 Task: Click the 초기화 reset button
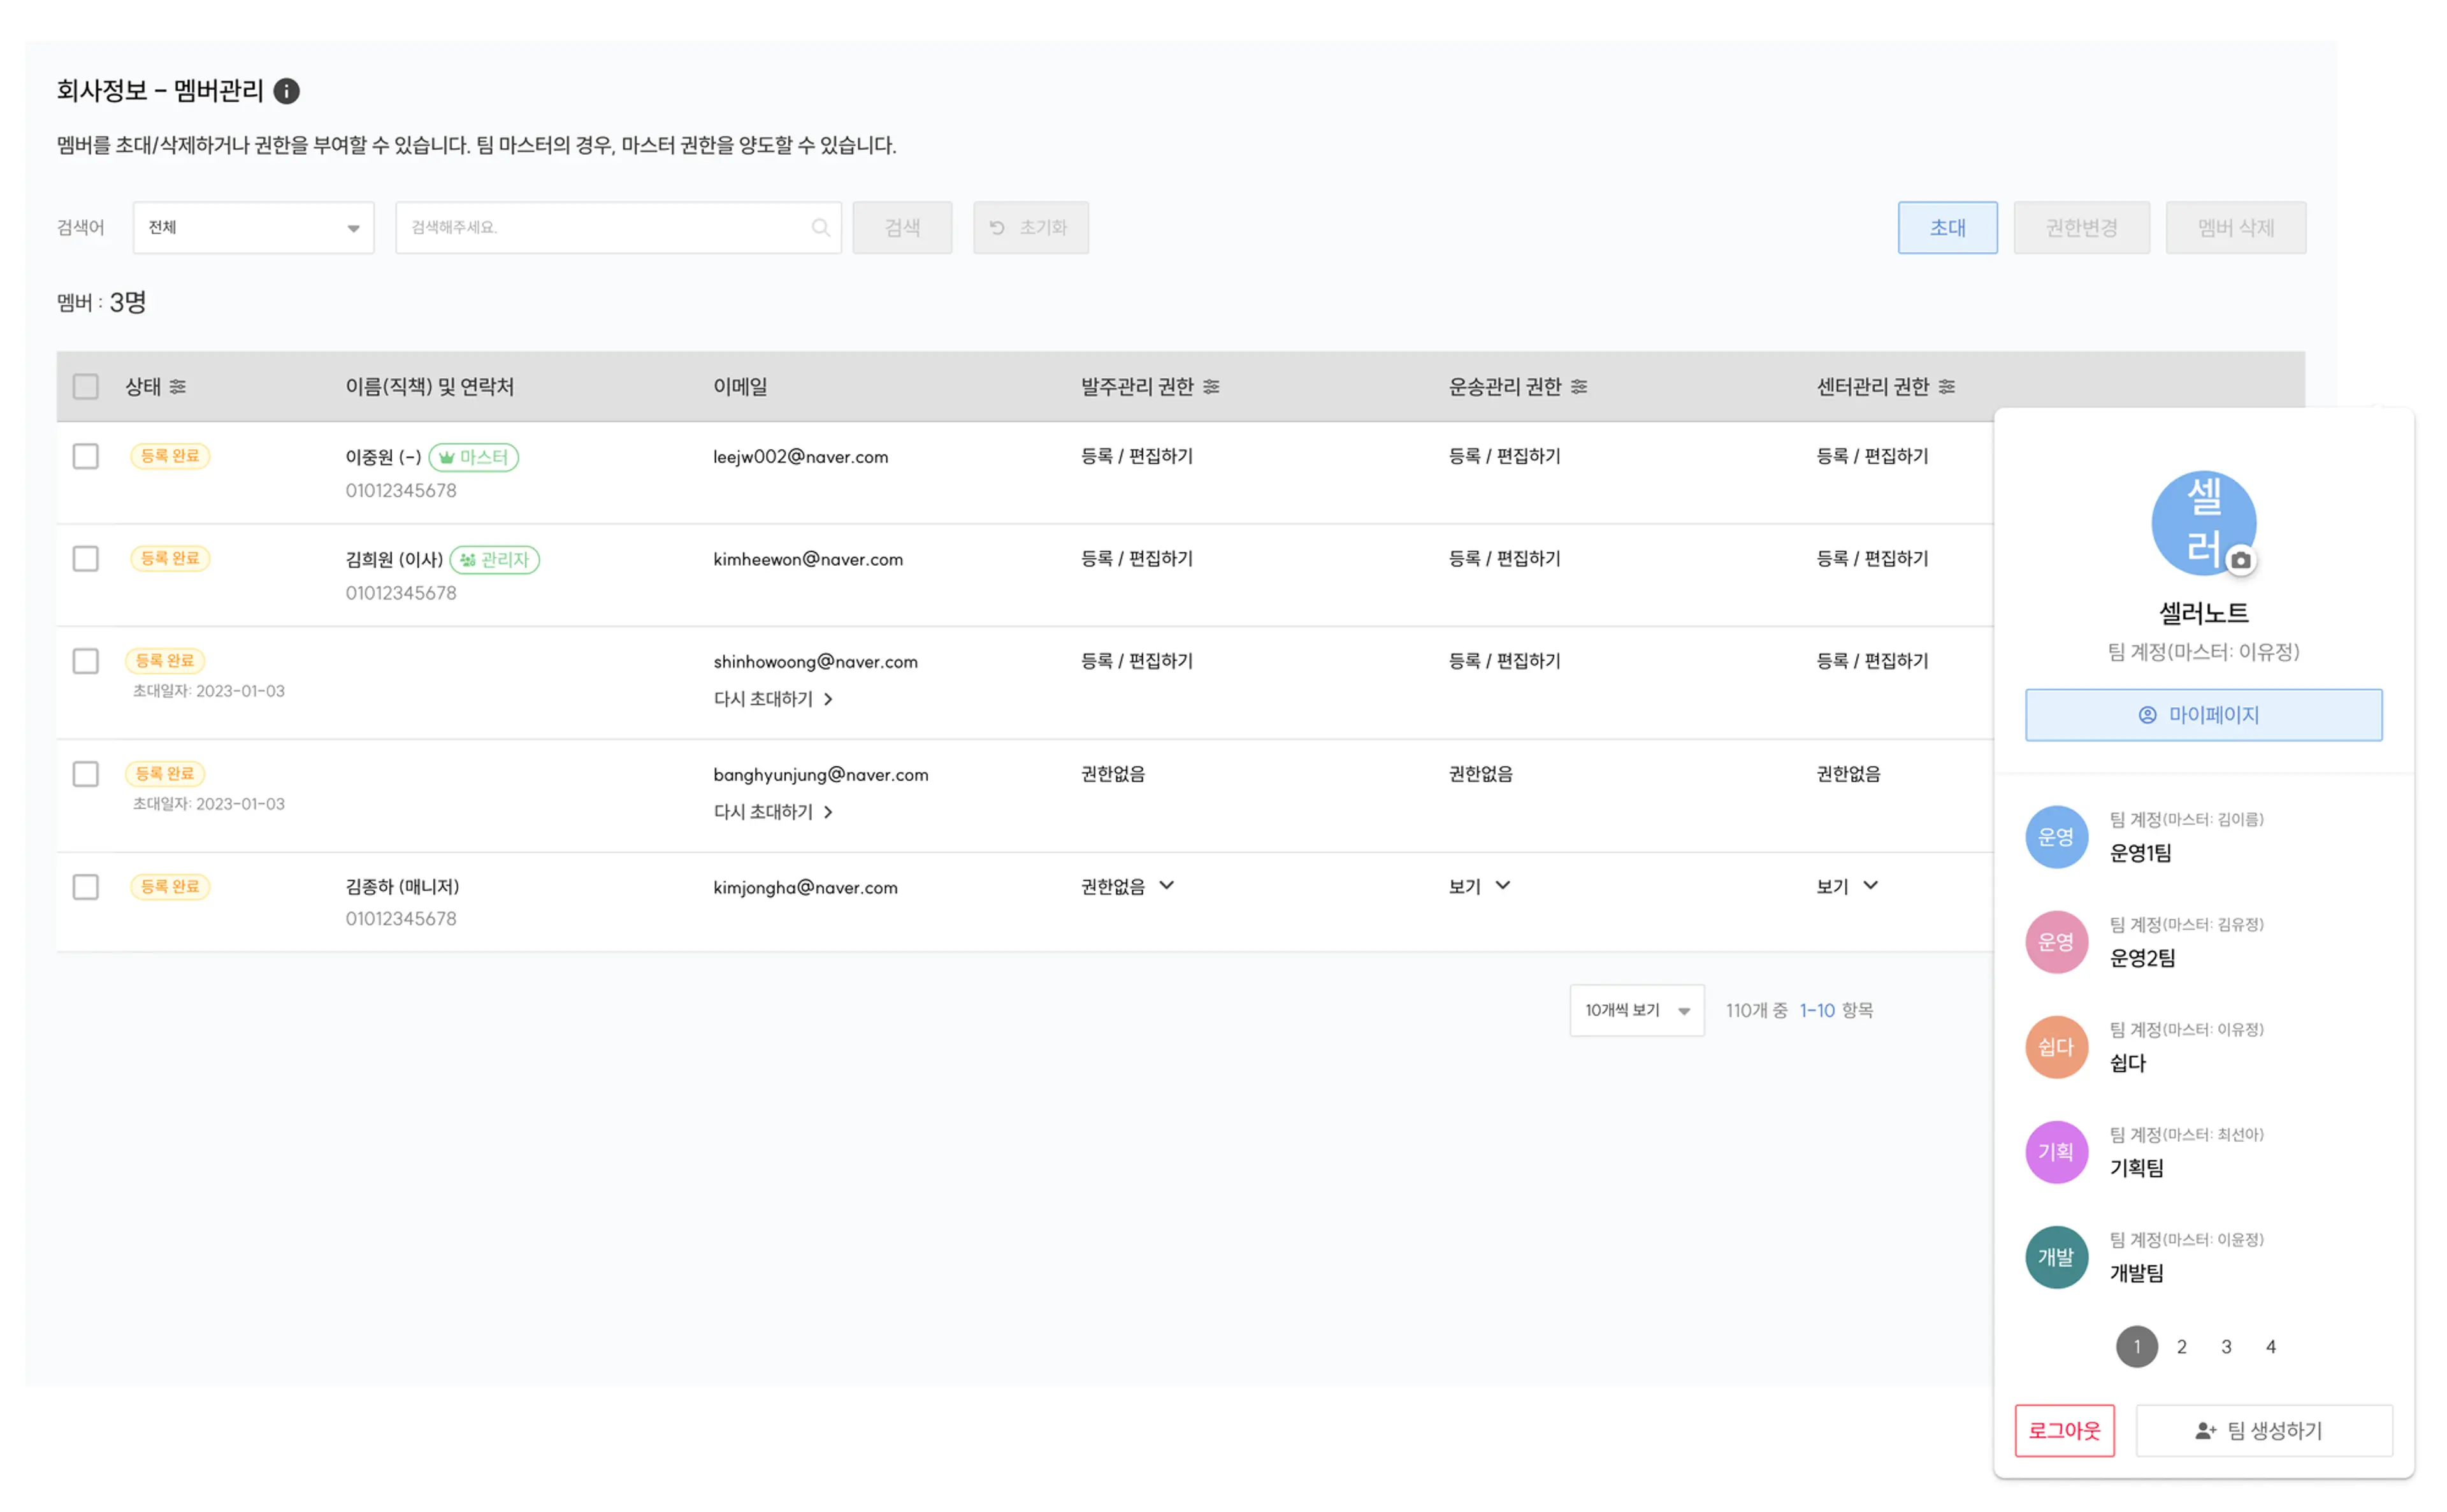pos(1030,228)
